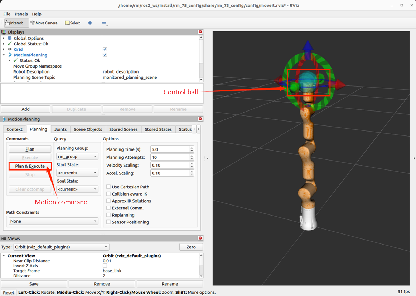Open the Planning Group dropdown
Screen dimensions: 416x296
(x=77, y=157)
